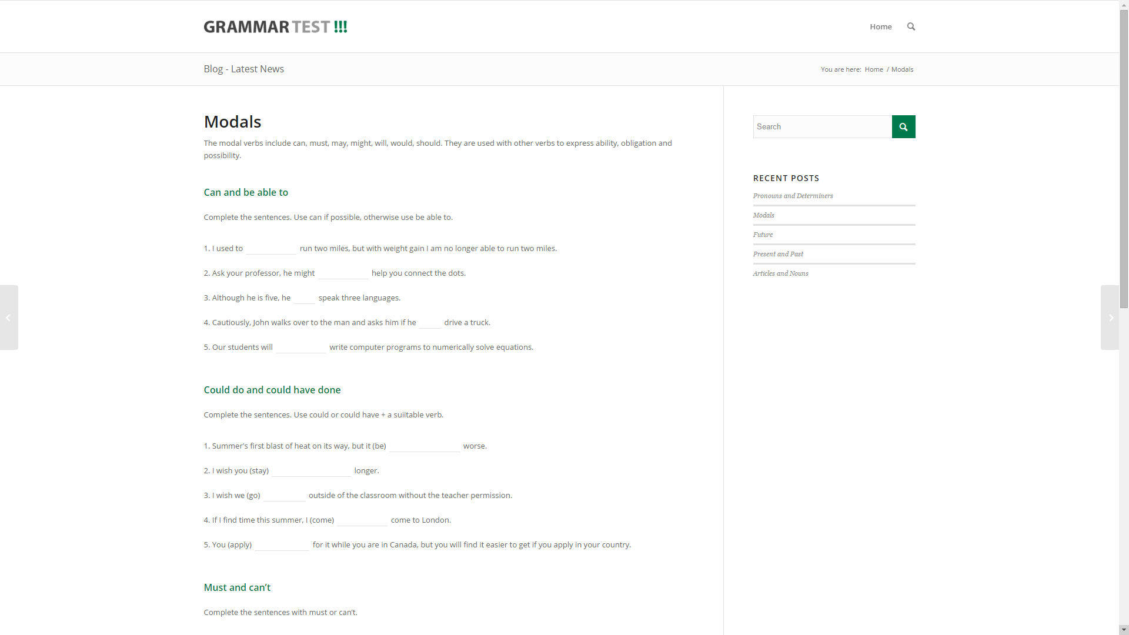Focus blank after 'I wish you (stay)'
The width and height of the screenshot is (1129, 635).
pyautogui.click(x=311, y=471)
